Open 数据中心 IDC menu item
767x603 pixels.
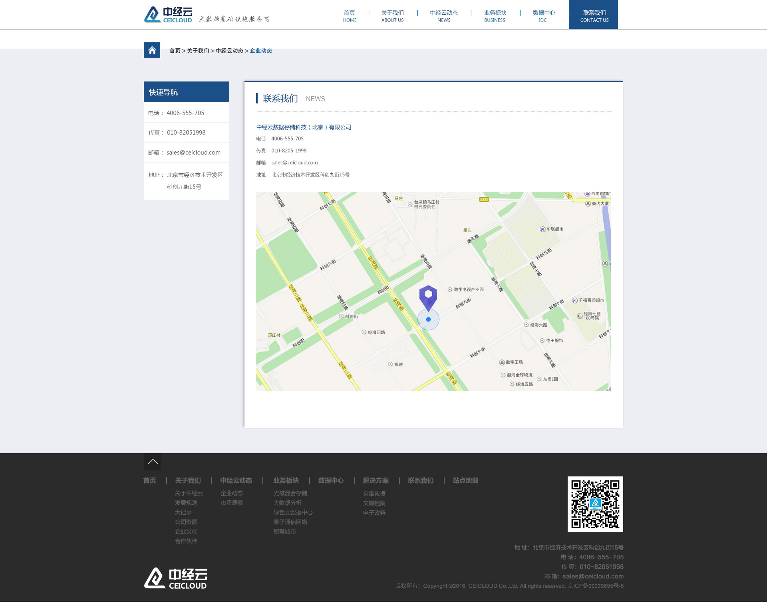[x=544, y=16]
